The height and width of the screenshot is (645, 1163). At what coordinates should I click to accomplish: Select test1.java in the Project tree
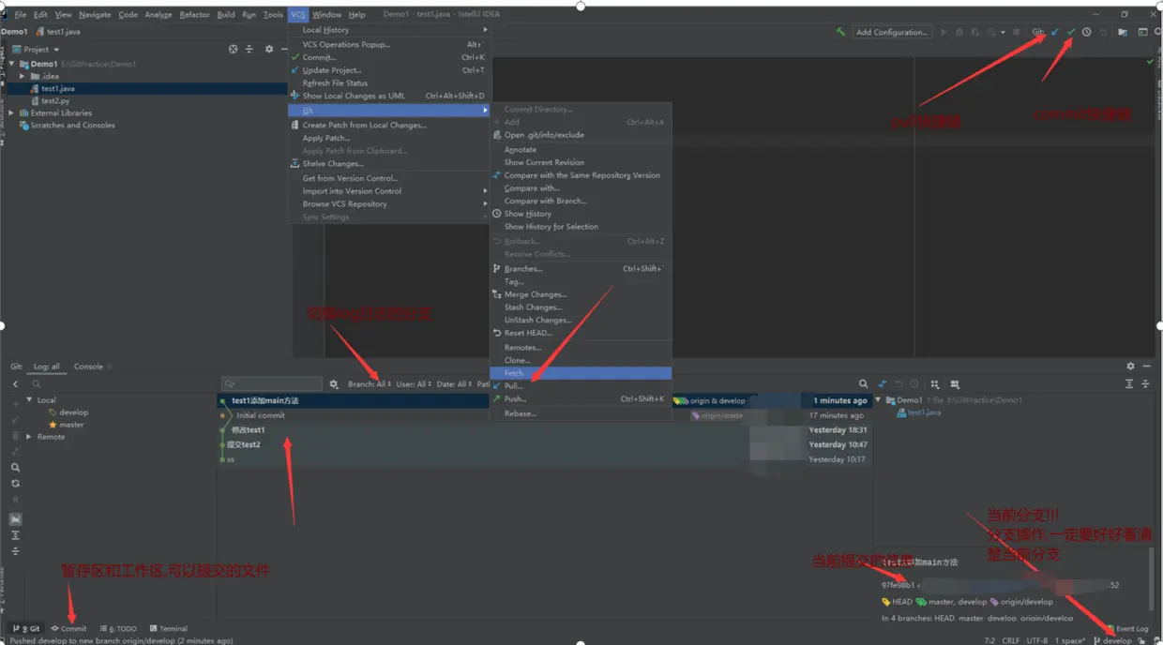pyautogui.click(x=57, y=88)
